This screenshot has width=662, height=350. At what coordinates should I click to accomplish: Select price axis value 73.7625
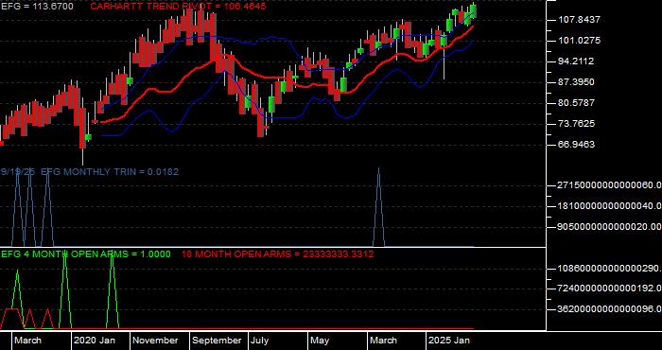pyautogui.click(x=576, y=123)
